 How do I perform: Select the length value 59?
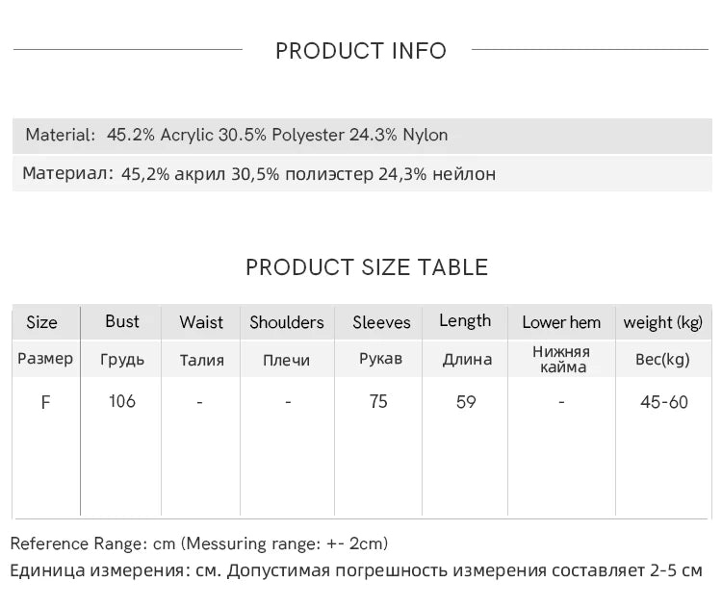(466, 402)
